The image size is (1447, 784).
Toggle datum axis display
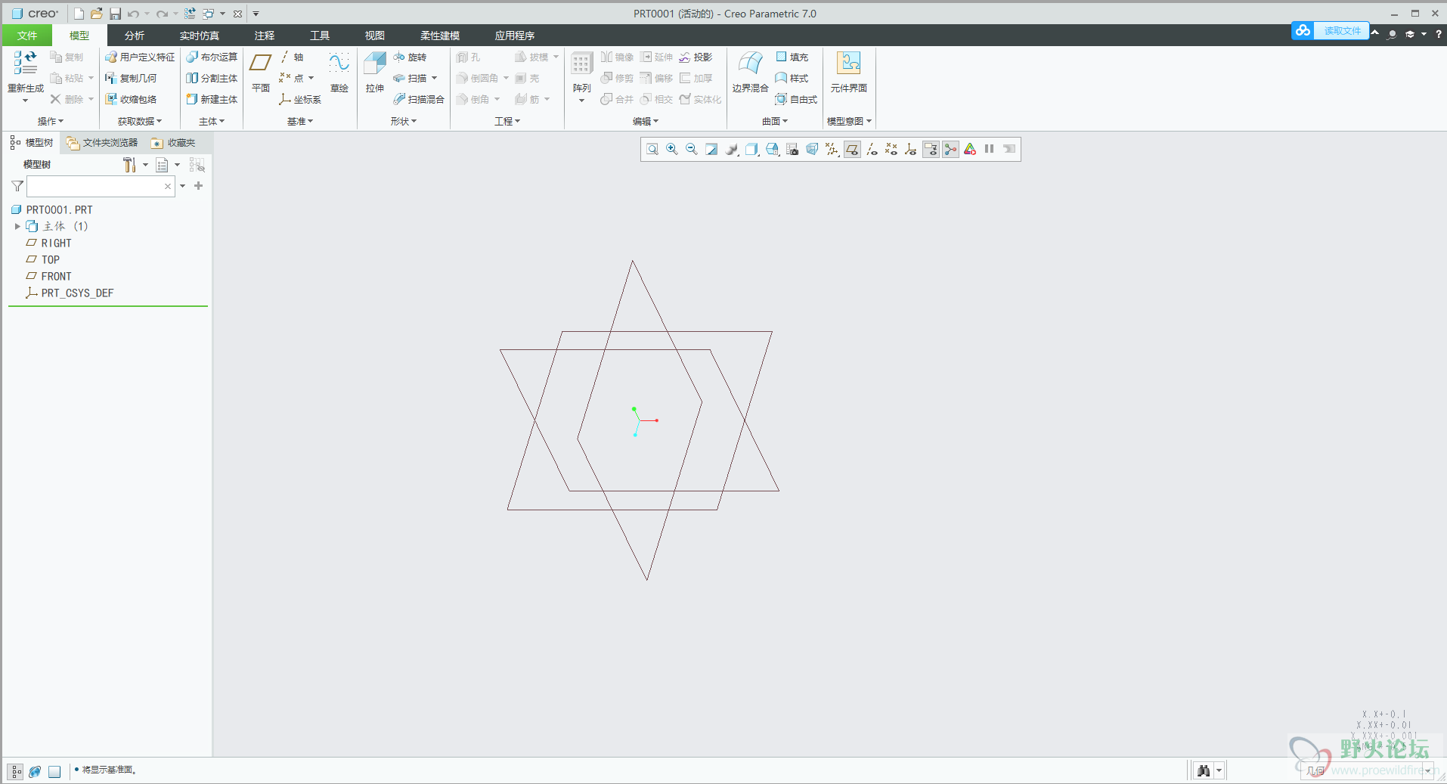point(872,150)
